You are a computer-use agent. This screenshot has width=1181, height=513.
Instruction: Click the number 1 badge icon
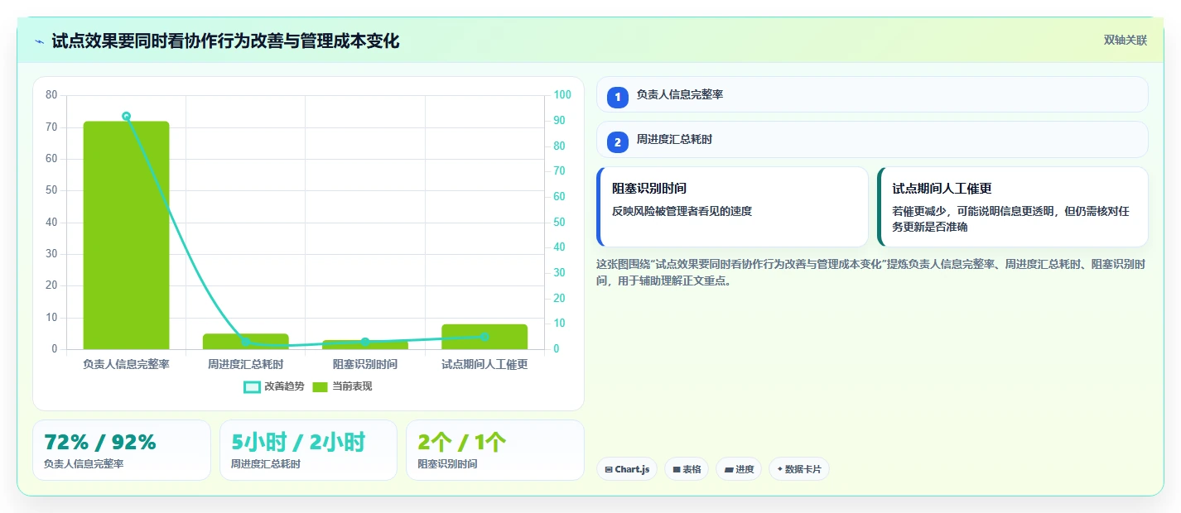click(x=617, y=97)
